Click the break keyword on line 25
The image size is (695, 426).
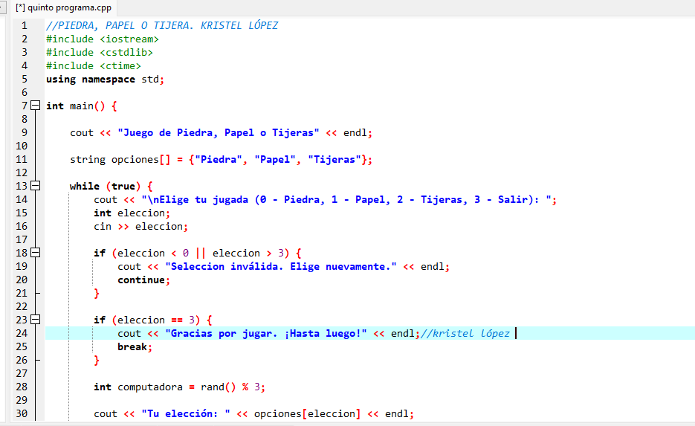132,346
